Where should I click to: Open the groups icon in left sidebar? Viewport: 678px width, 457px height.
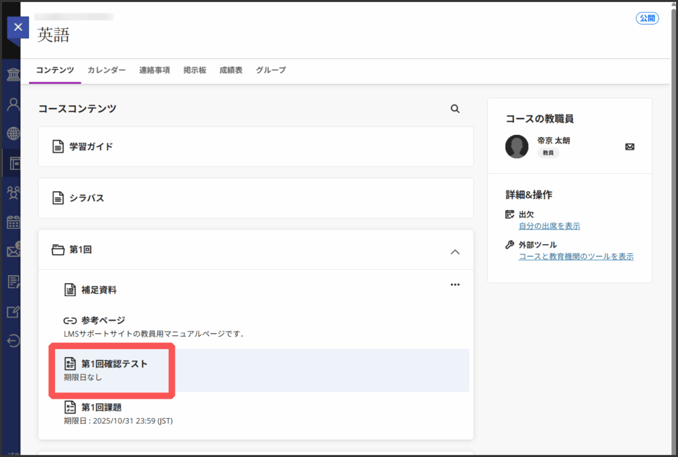[13, 192]
